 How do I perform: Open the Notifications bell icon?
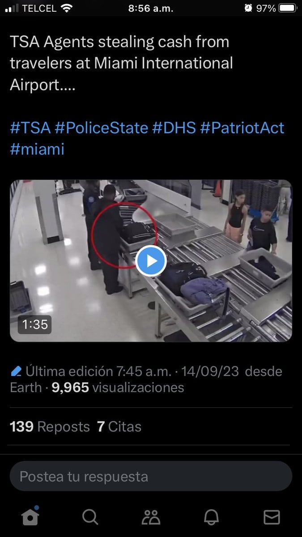[x=211, y=517]
